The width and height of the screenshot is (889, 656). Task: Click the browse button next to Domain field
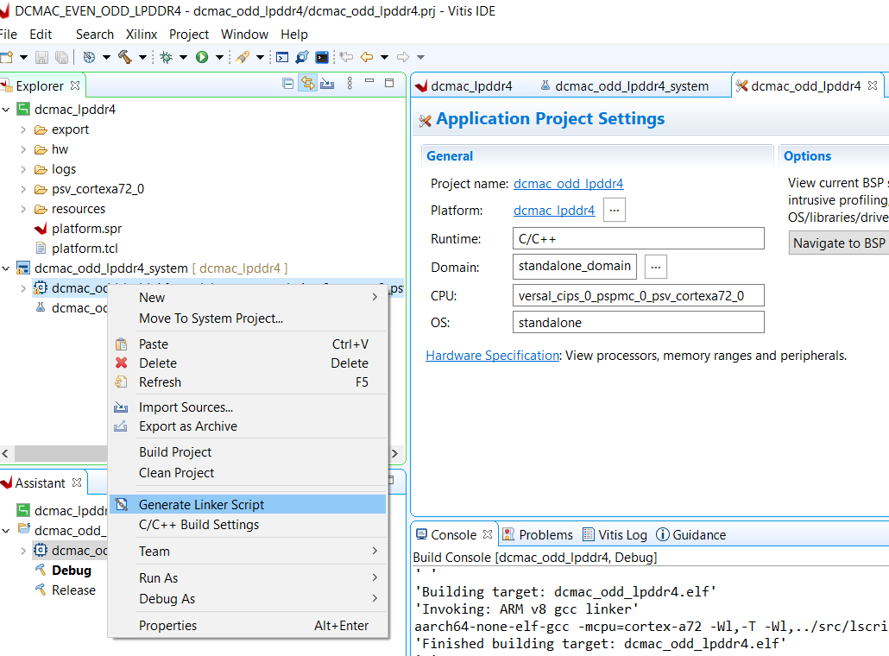click(x=655, y=267)
